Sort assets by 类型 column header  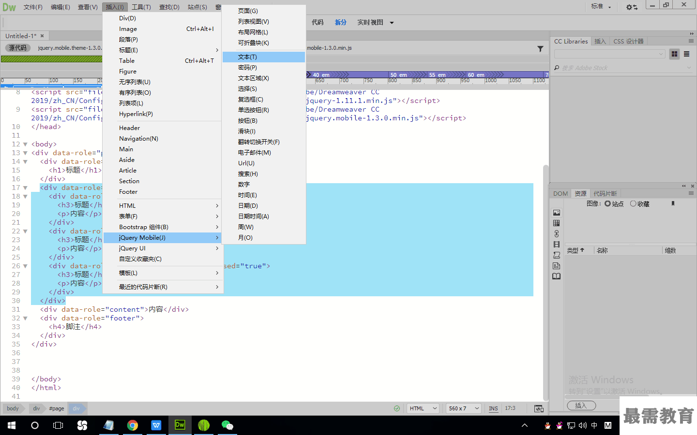click(576, 250)
